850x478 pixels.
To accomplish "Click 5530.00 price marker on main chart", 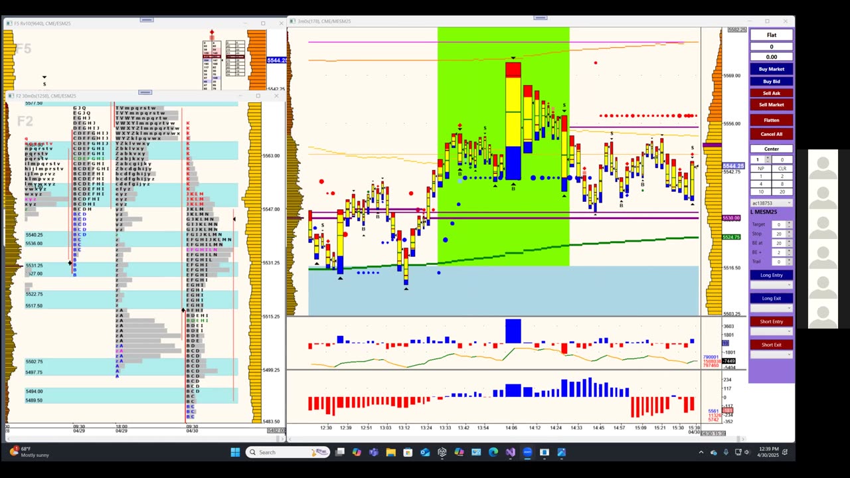I will [x=731, y=218].
